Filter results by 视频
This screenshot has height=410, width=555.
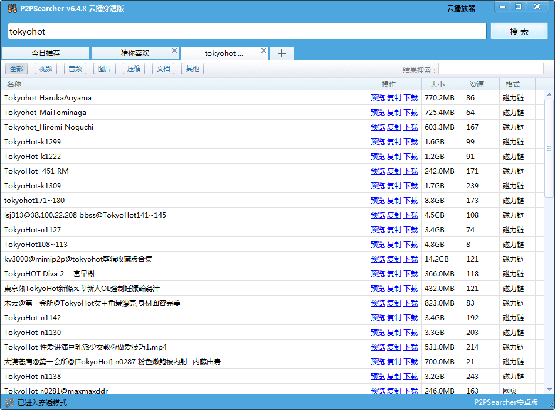point(46,69)
